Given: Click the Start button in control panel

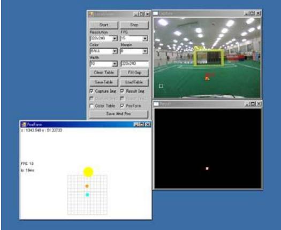Looking at the screenshot, I should 104,25.
